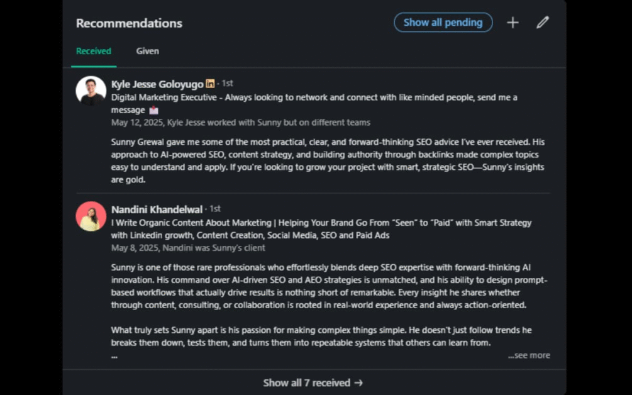Open Show all 7 received link

coord(313,382)
